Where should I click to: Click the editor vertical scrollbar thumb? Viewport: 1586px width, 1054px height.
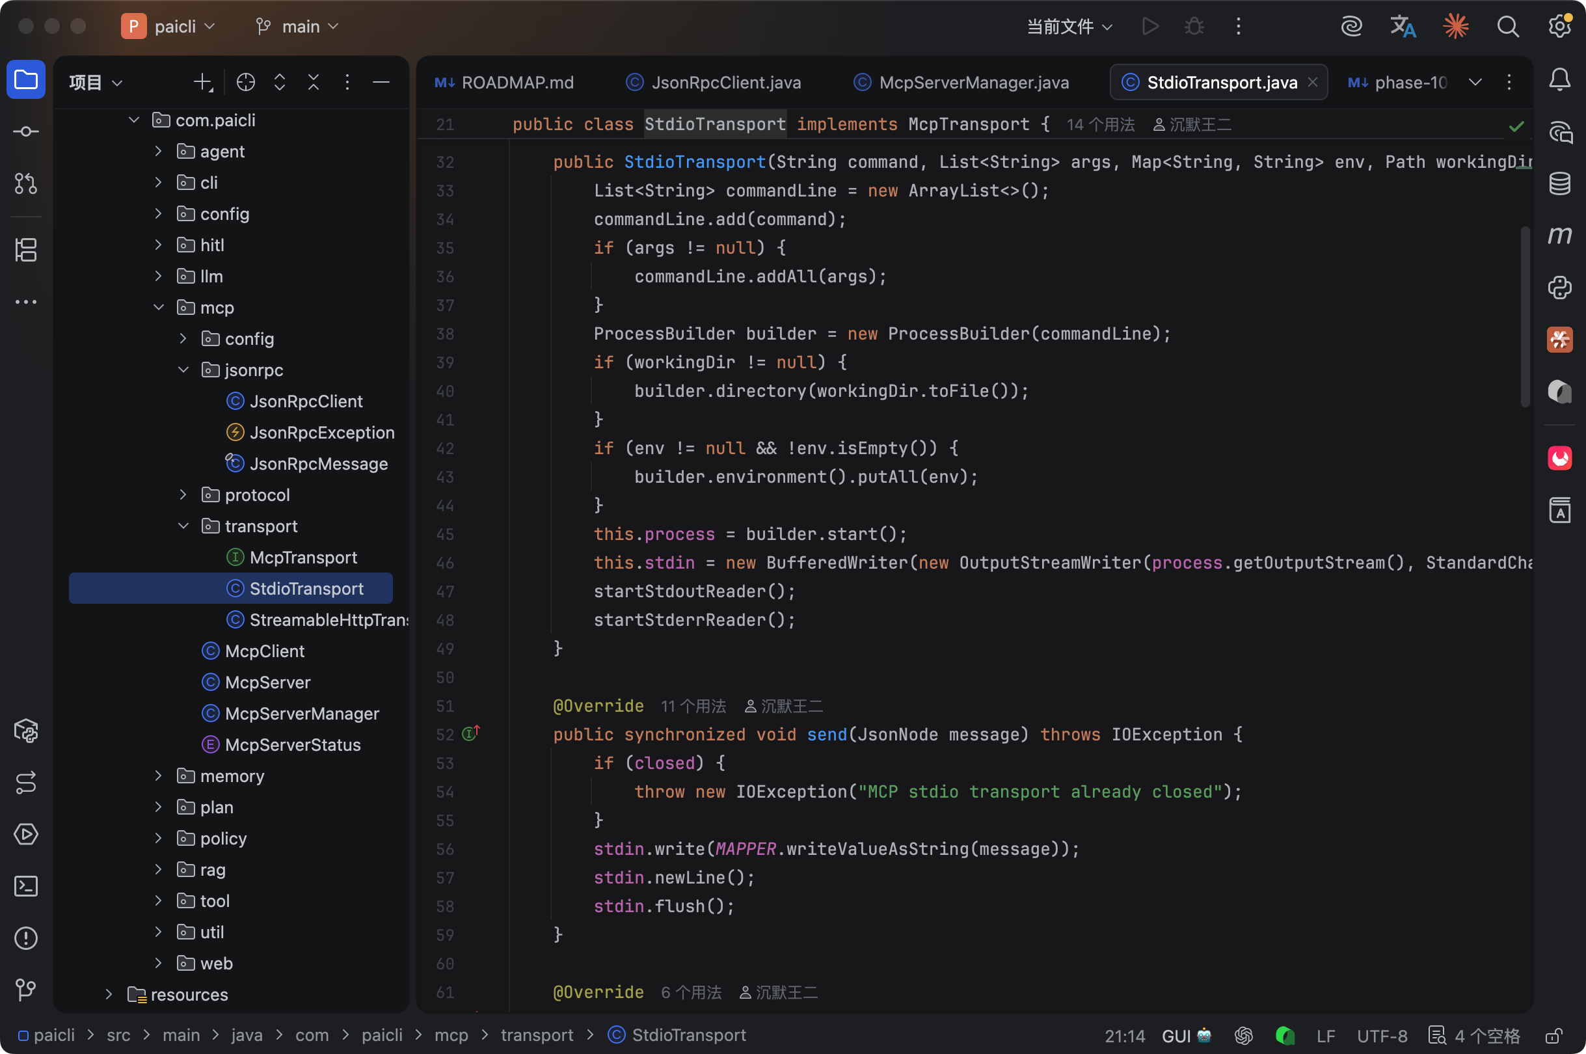click(x=1525, y=316)
